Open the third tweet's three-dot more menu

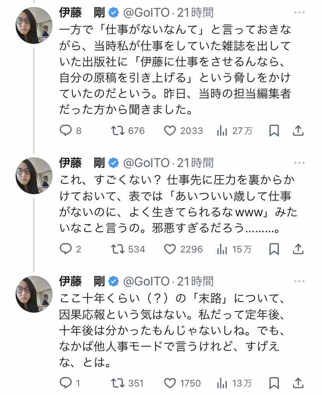pos(299,281)
